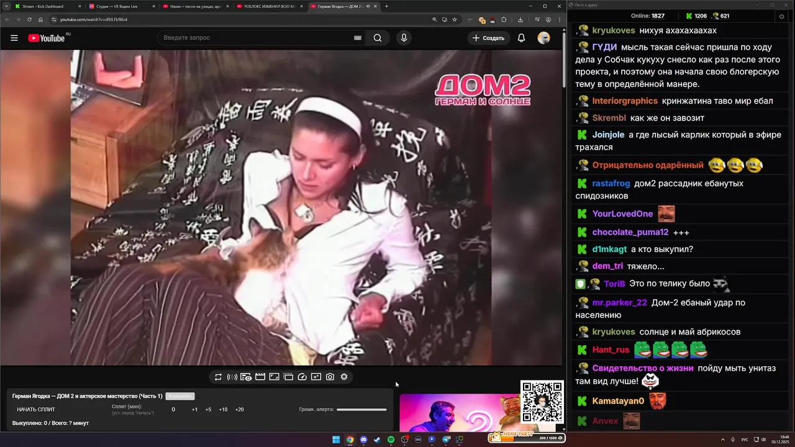Image resolution: width=795 pixels, height=447 pixels.
Task: Open the YouTube guide hamburger menu
Action: [14, 38]
